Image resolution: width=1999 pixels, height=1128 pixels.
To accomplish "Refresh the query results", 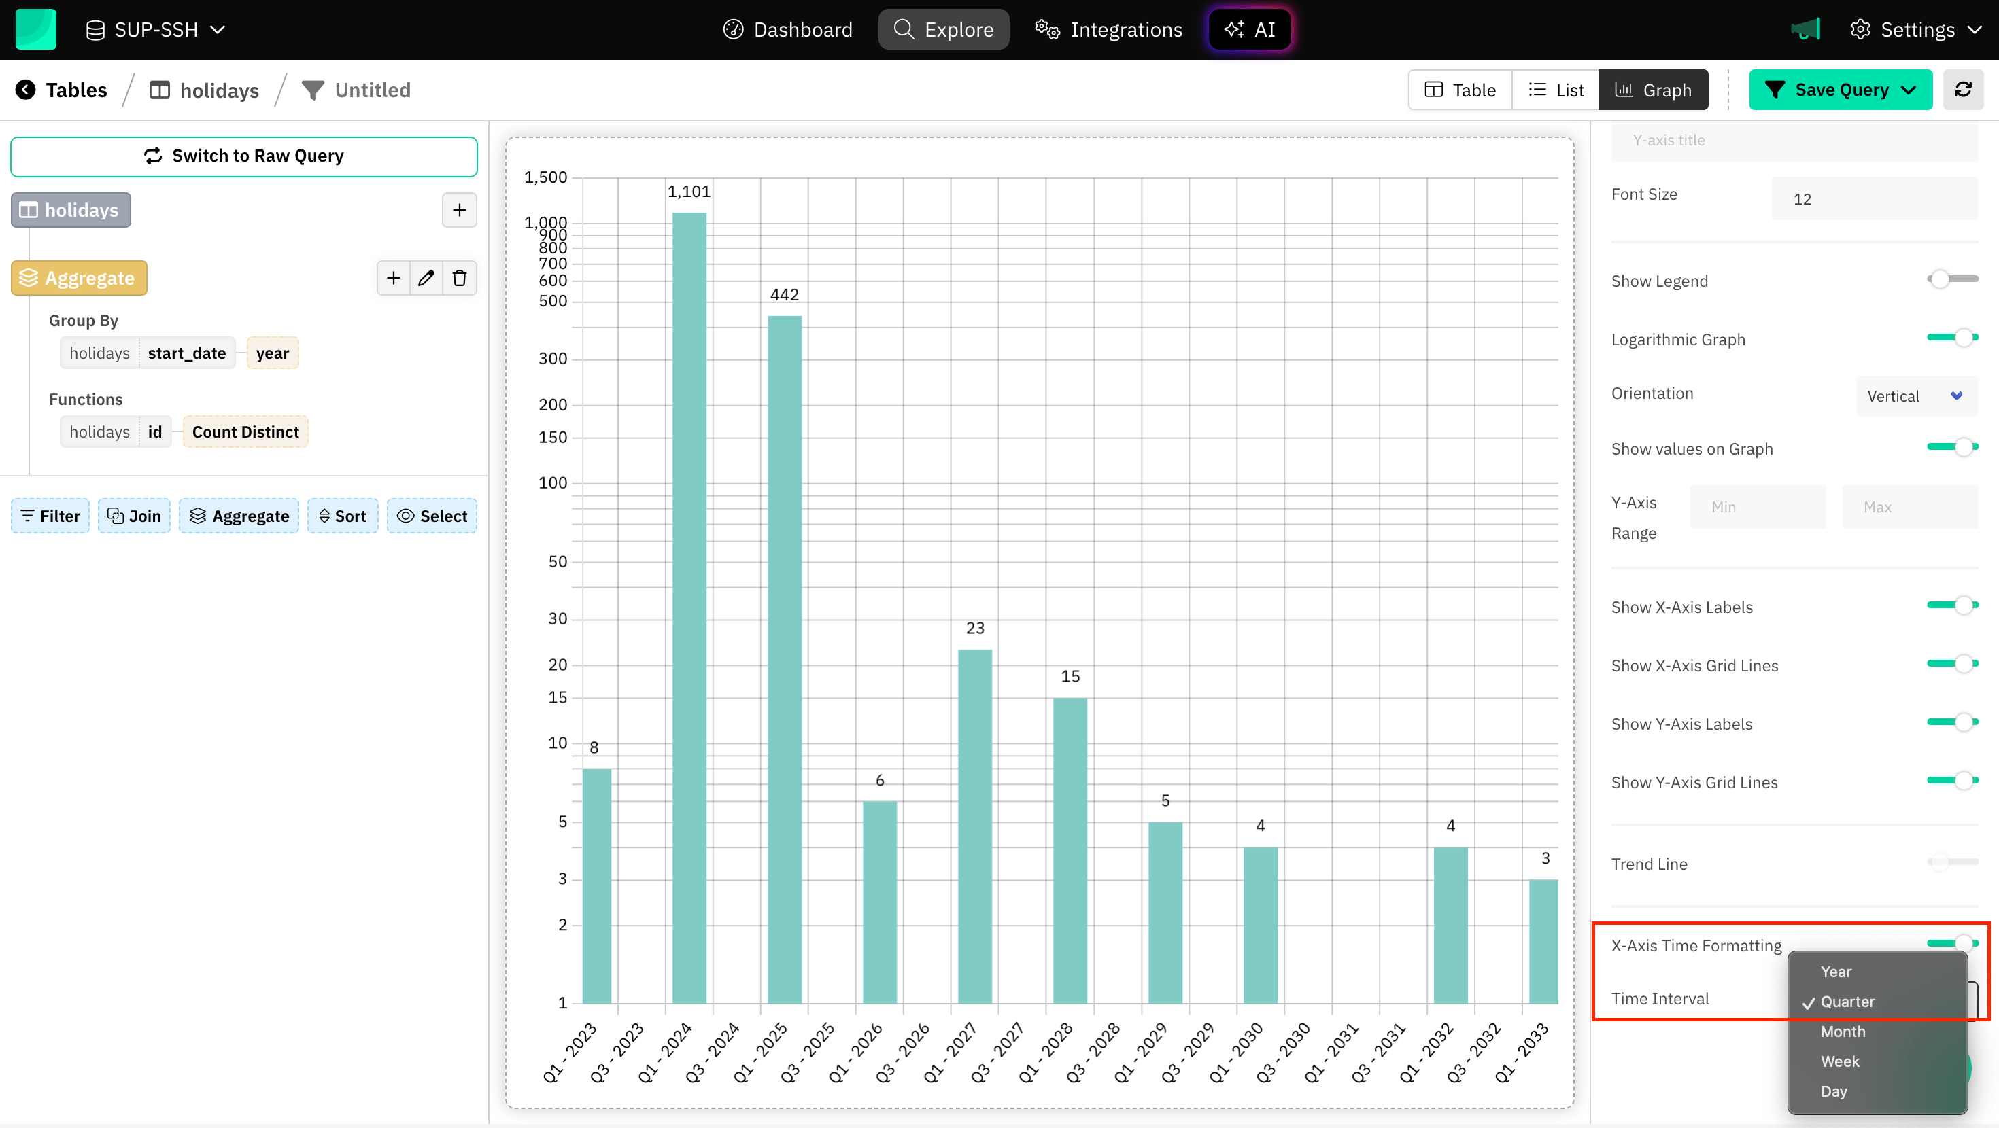I will pyautogui.click(x=1964, y=89).
